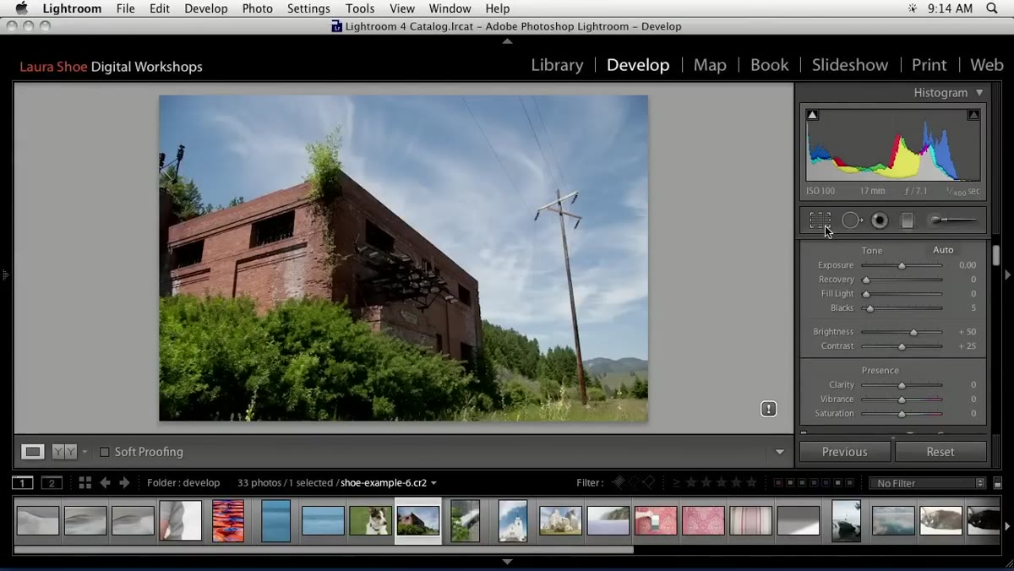Screen dimensions: 1014x571
Task: Select the Graduated Filter tool
Action: pyautogui.click(x=907, y=220)
